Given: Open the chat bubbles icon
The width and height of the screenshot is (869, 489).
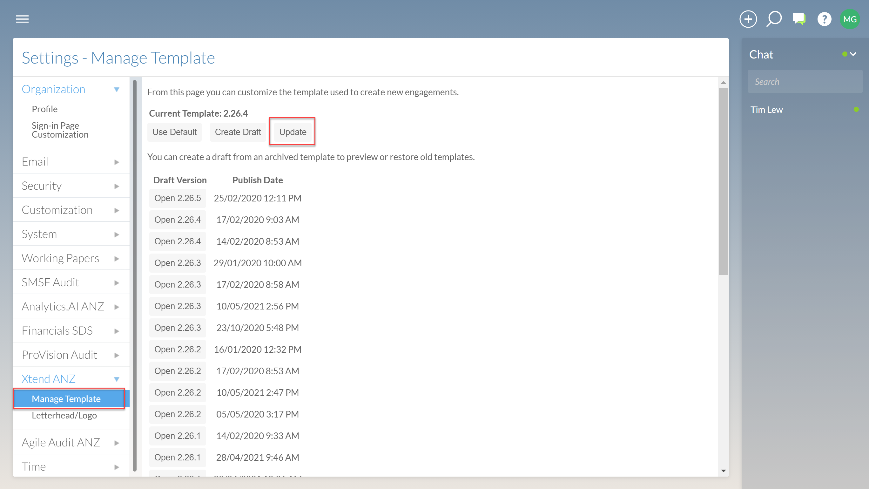Looking at the screenshot, I should click(x=799, y=19).
